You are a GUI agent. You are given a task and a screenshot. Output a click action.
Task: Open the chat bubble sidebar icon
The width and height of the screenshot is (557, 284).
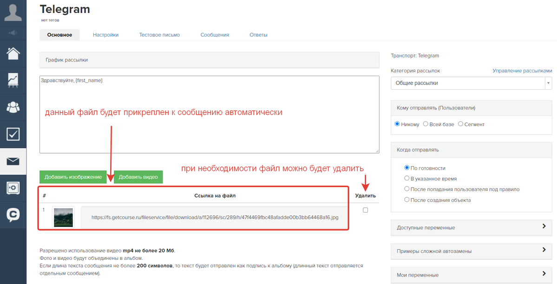(x=13, y=215)
